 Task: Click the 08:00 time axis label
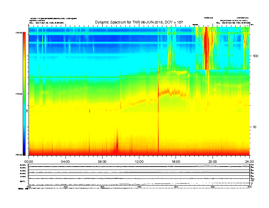[x=102, y=162]
